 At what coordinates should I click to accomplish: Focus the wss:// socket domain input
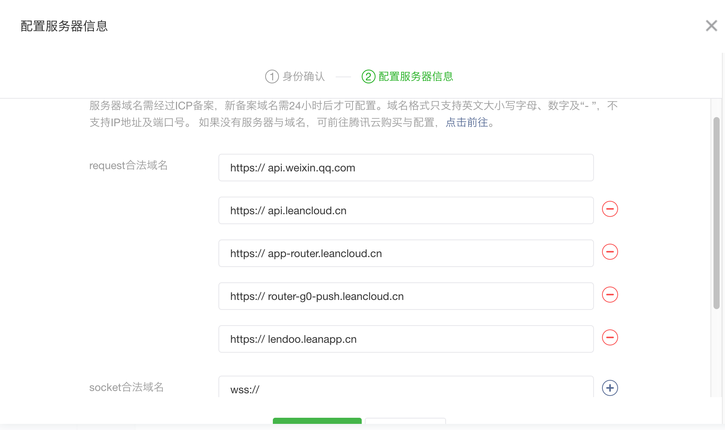click(406, 388)
